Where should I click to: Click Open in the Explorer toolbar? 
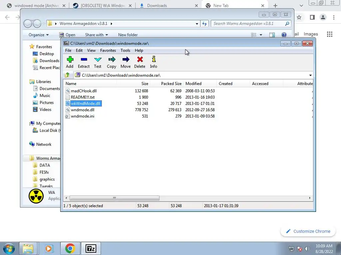point(67,35)
